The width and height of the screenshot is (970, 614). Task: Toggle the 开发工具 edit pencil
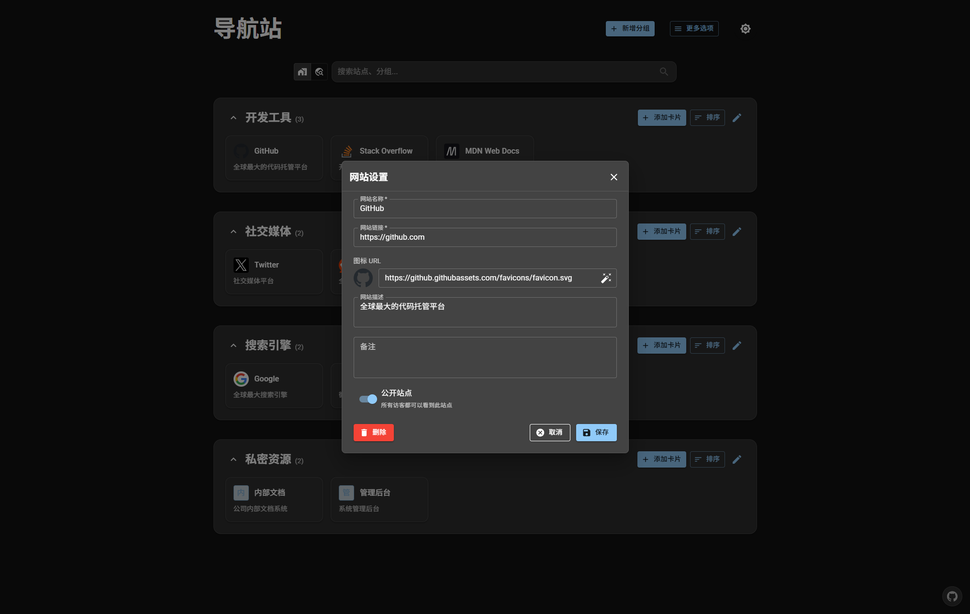coord(737,118)
